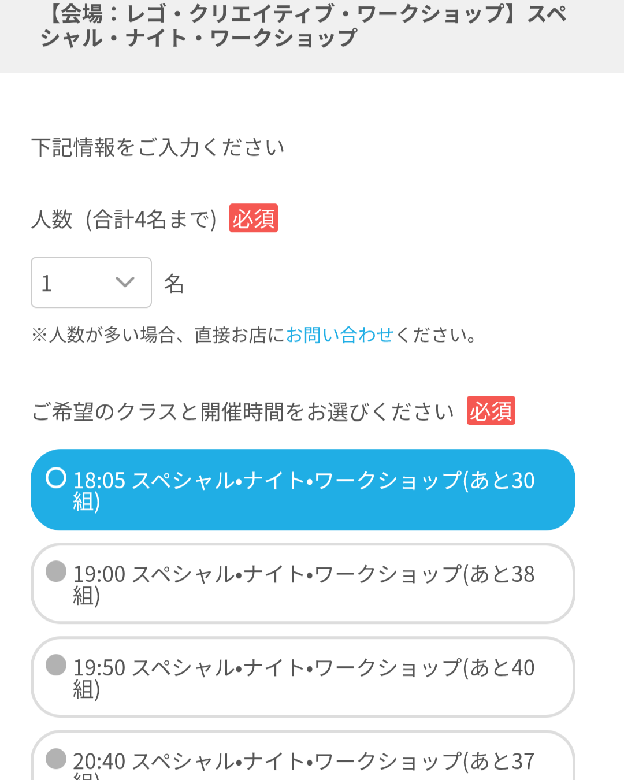The height and width of the screenshot is (780, 624).
Task: Click the workshop venue title header
Action: pos(303,26)
